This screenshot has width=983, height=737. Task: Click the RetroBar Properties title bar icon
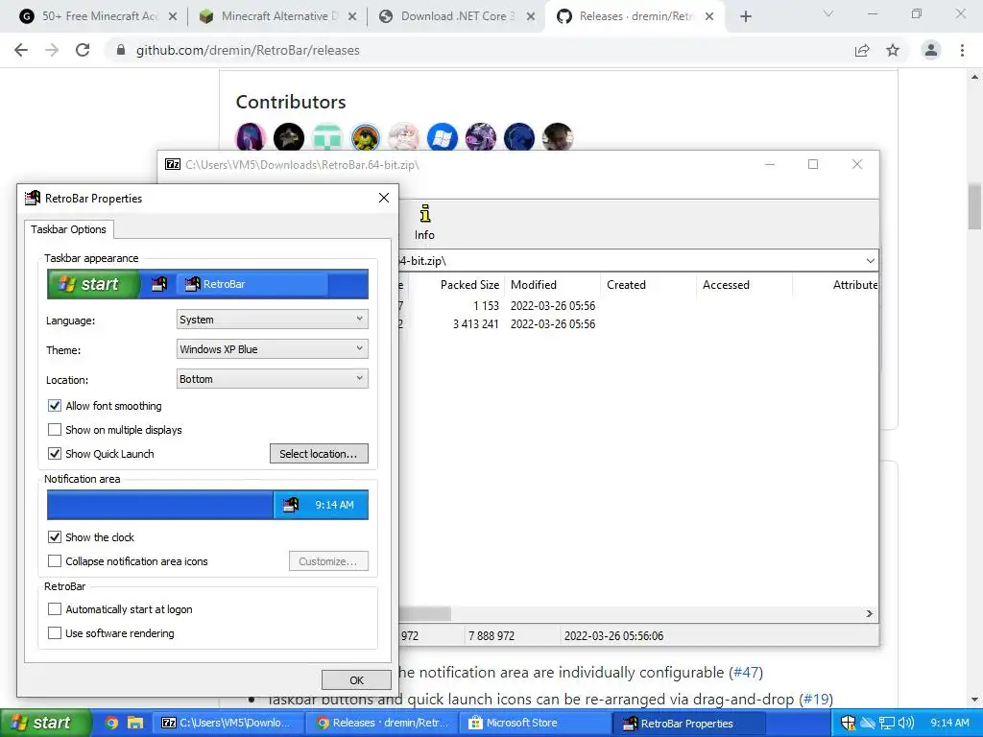pos(33,198)
